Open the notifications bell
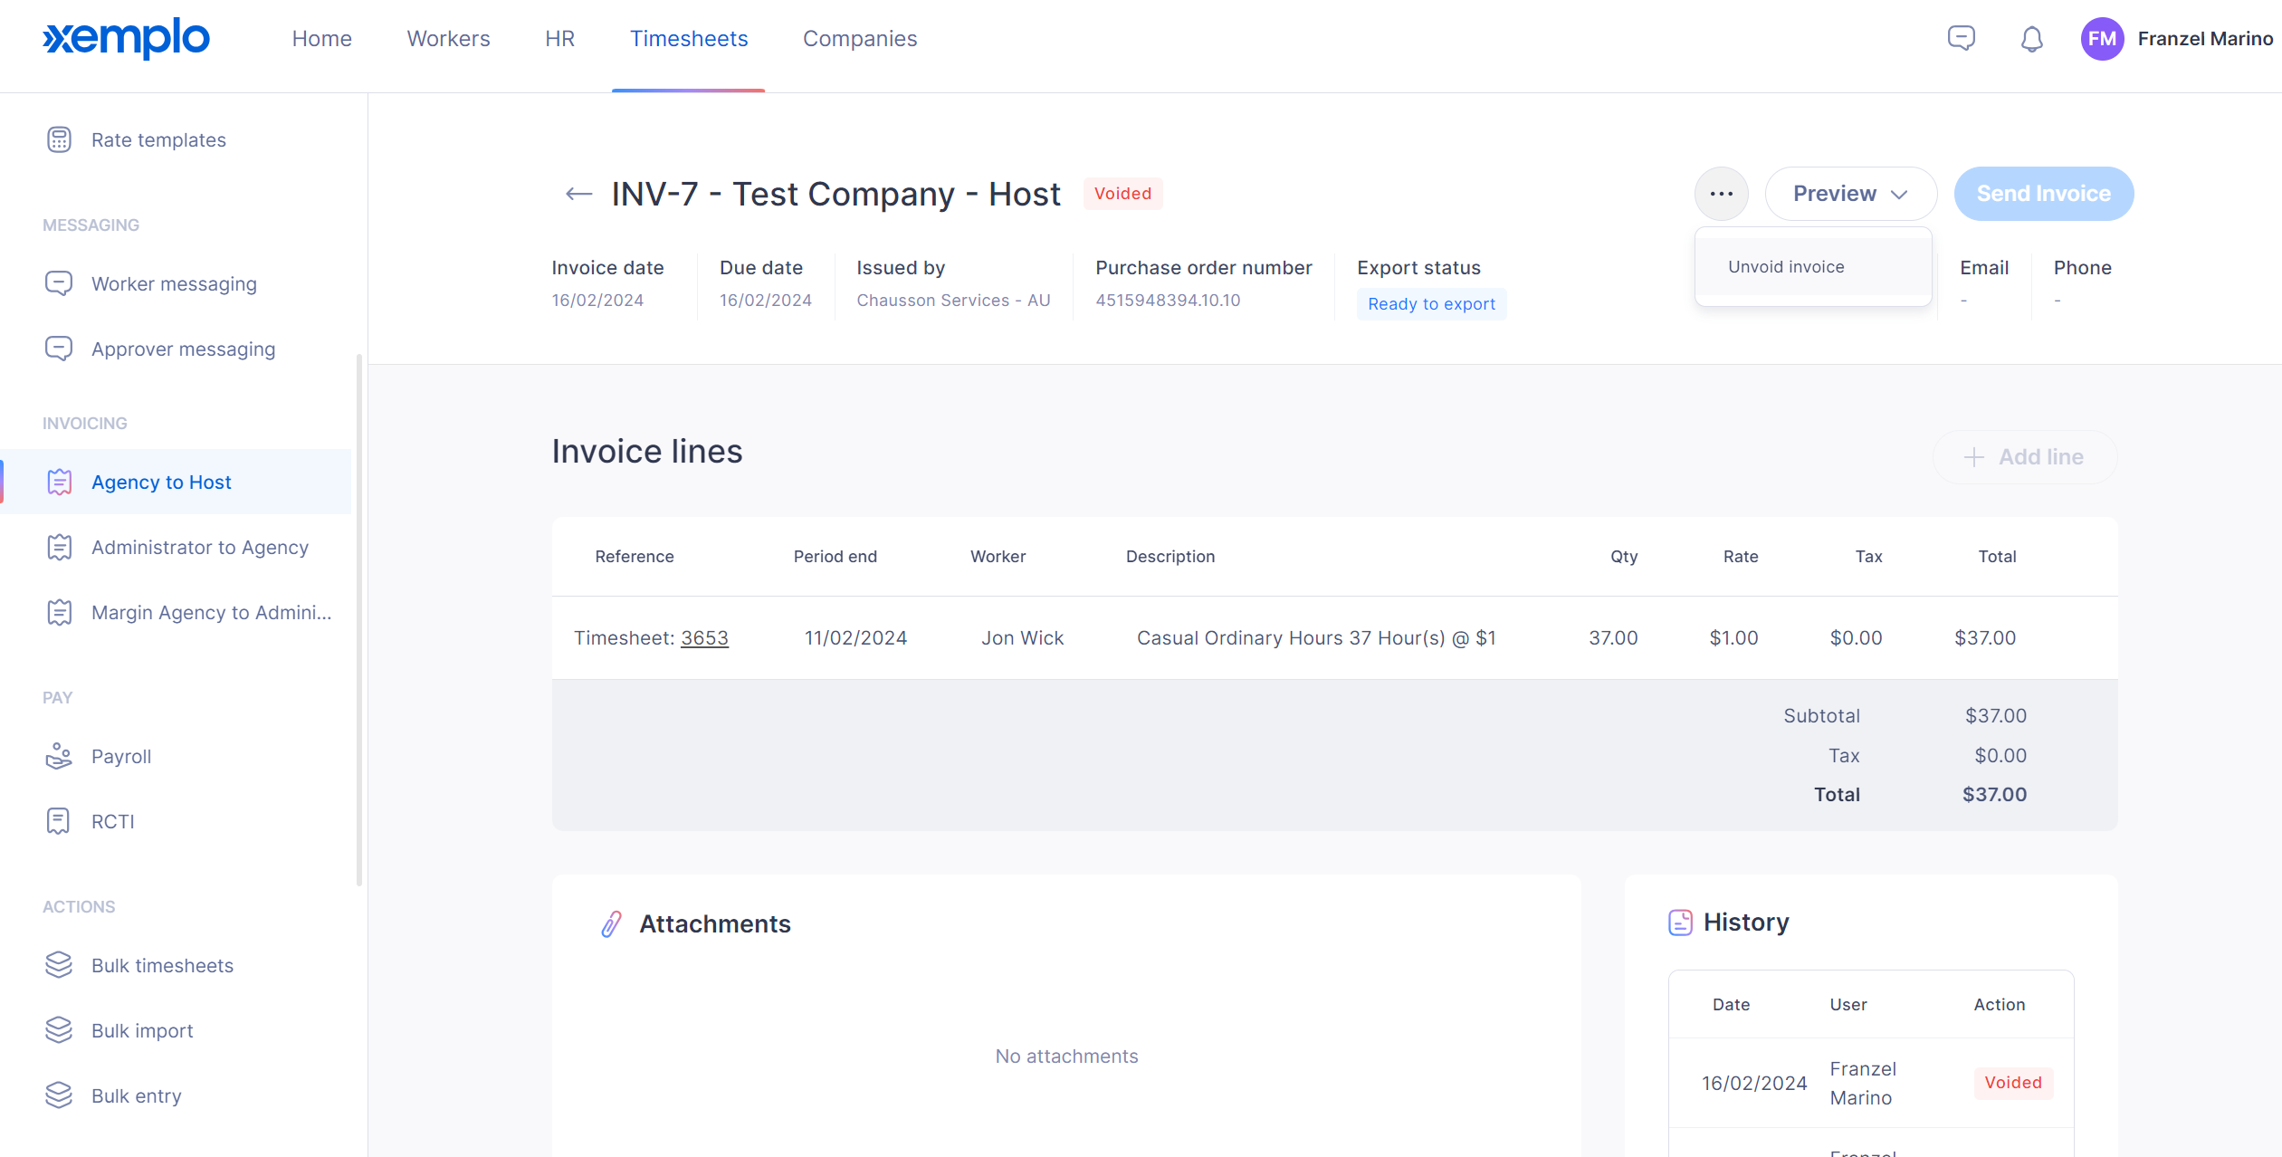This screenshot has height=1157, width=2282. pyautogui.click(x=2031, y=39)
